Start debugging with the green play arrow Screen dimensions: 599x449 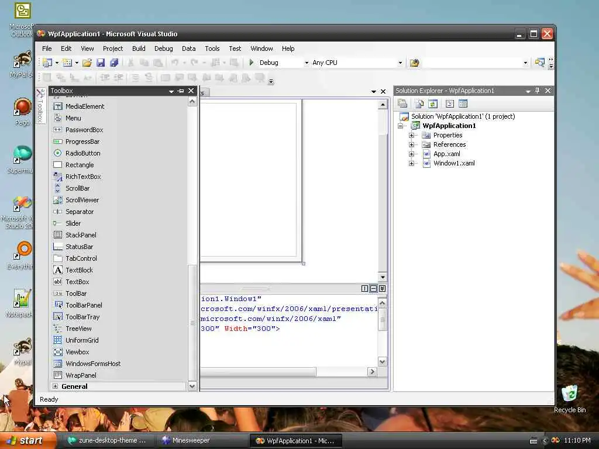click(x=252, y=62)
